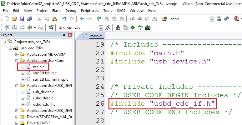Expand the stm32f1xx_hal_msp.c node
Screen dimensions: 242x125
pos(23,79)
